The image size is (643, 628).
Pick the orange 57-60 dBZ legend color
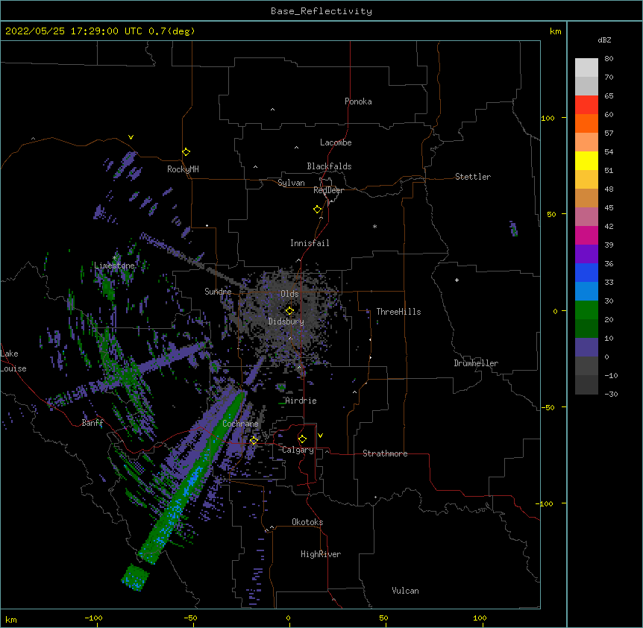(x=586, y=123)
